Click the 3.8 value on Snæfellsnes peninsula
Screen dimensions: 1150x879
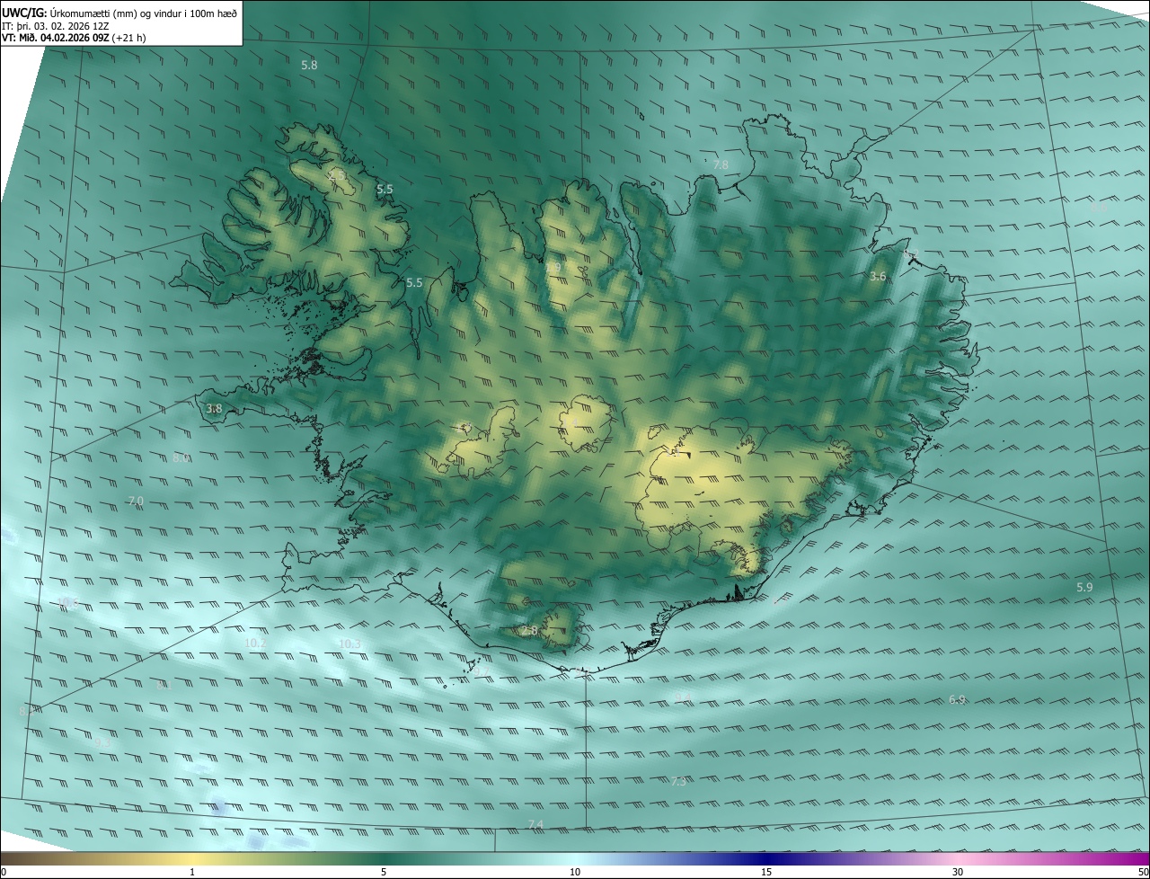point(214,409)
